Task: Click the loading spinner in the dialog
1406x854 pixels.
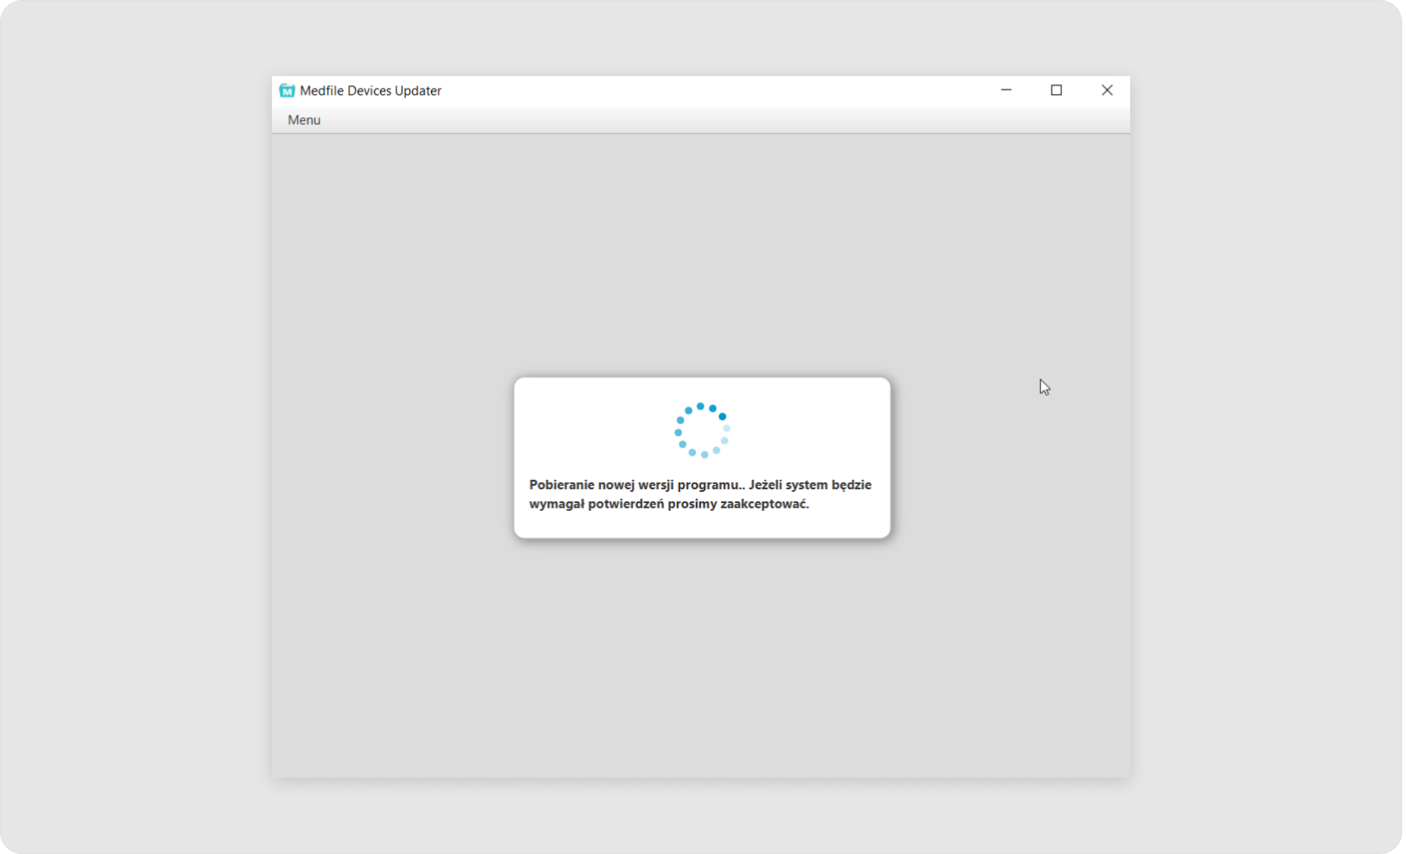Action: point(703,430)
